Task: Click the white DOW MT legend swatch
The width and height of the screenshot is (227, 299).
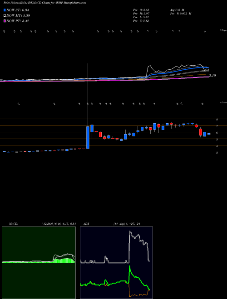Action: click(5, 15)
